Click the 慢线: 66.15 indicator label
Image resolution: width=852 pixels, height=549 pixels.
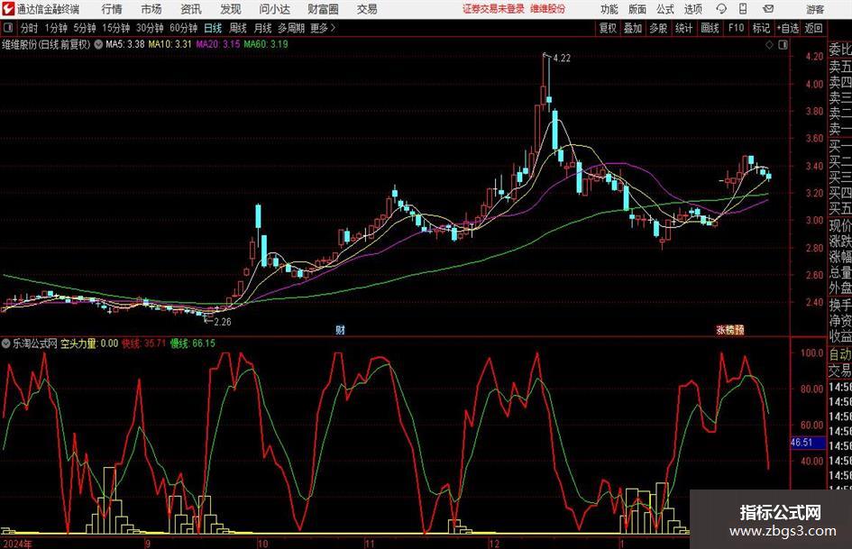[192, 343]
